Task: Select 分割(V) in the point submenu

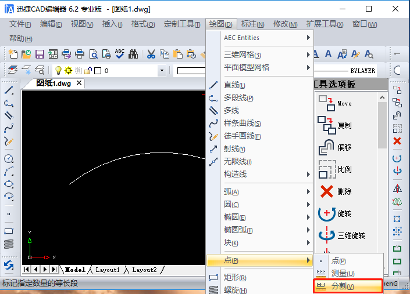Action: [x=348, y=286]
